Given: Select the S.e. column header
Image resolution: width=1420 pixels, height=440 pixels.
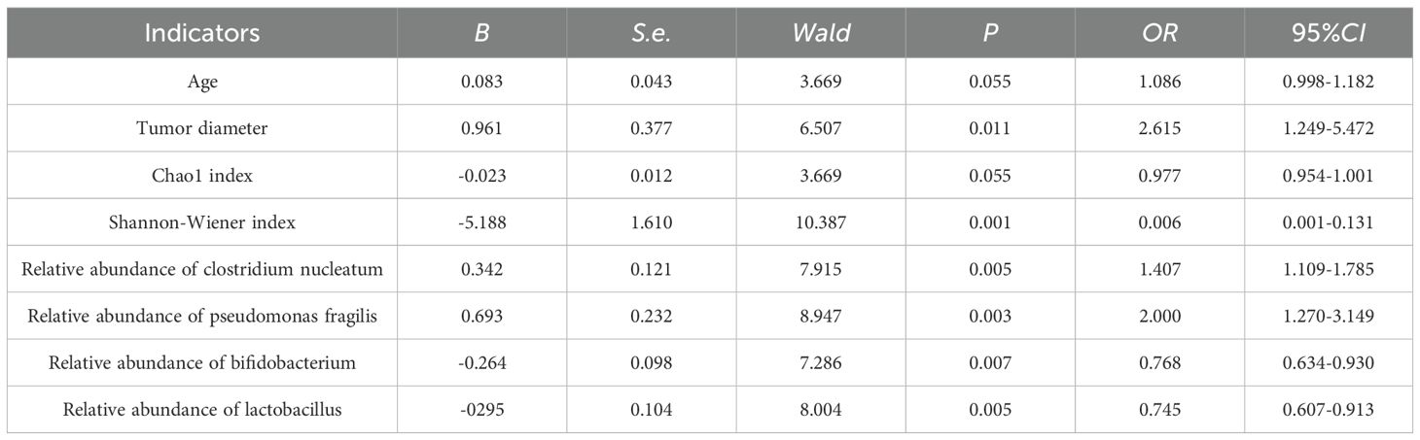Looking at the screenshot, I should pos(651,33).
